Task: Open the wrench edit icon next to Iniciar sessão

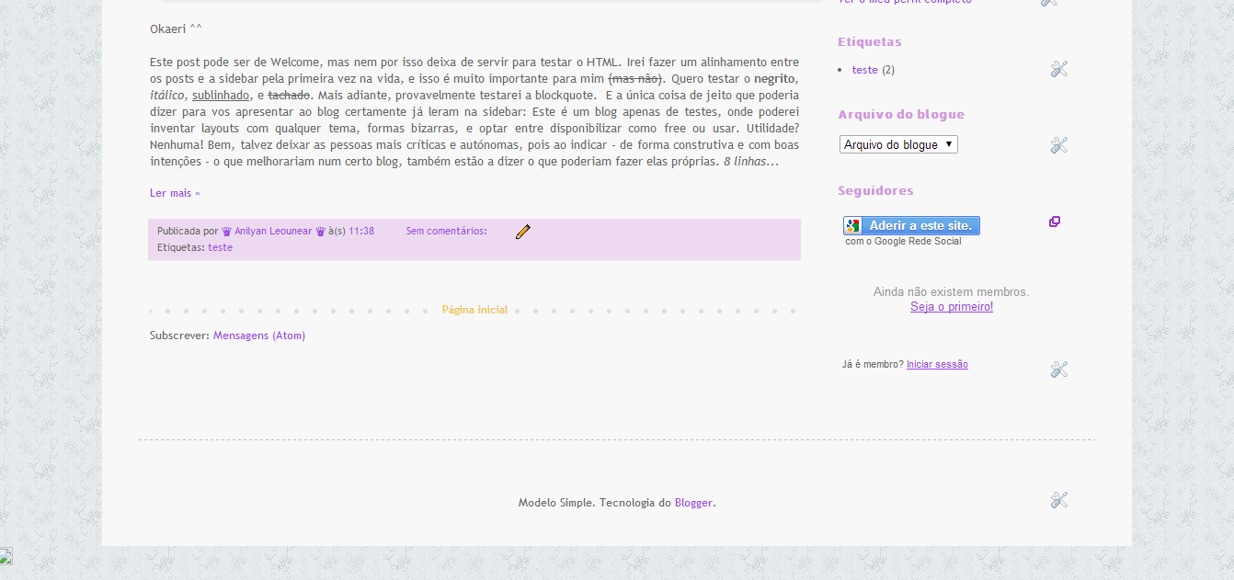Action: pos(1058,370)
